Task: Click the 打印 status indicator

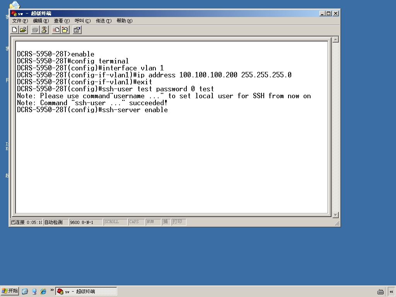Action: coord(179,222)
